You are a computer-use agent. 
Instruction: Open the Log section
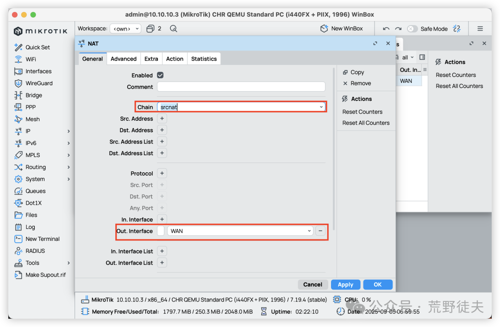coord(25,227)
